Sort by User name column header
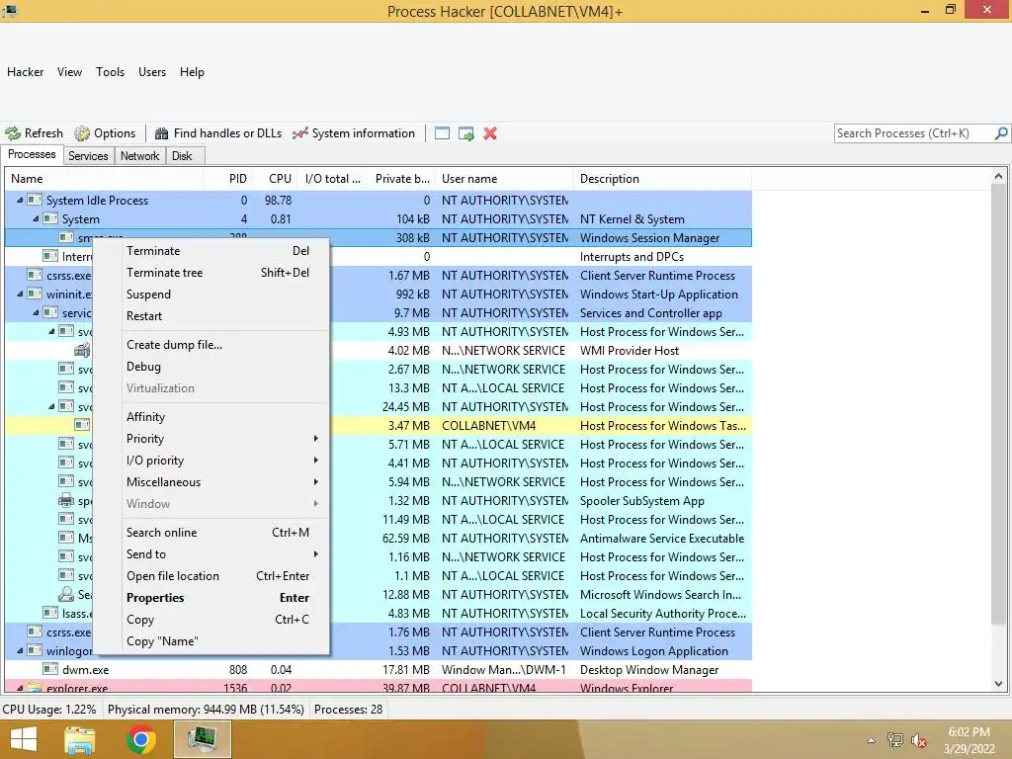1012x759 pixels. coord(505,179)
